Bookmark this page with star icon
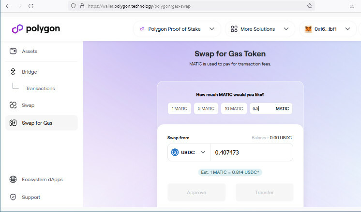The width and height of the screenshot is (361, 212). (310, 6)
